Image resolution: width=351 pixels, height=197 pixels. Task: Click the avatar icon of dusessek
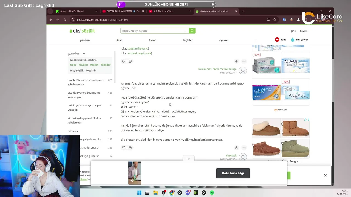point(243,157)
